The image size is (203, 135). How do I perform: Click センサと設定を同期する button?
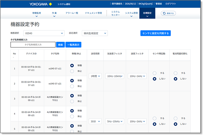[x=156, y=33]
